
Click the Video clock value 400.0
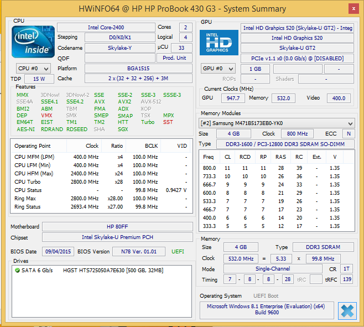point(339,98)
